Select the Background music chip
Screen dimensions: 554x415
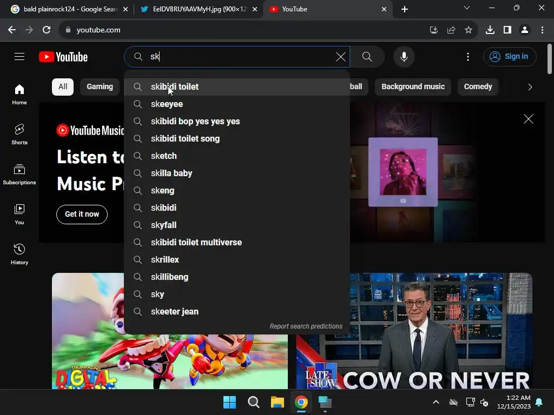413,87
